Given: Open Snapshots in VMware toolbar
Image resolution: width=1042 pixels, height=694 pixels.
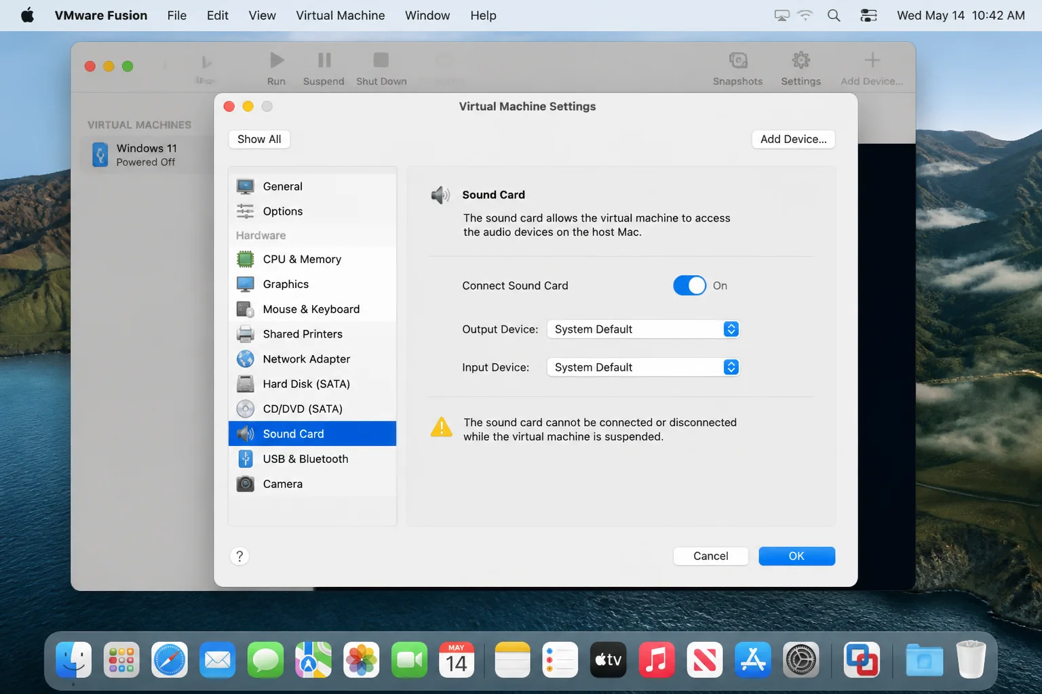Looking at the screenshot, I should tap(737, 68).
